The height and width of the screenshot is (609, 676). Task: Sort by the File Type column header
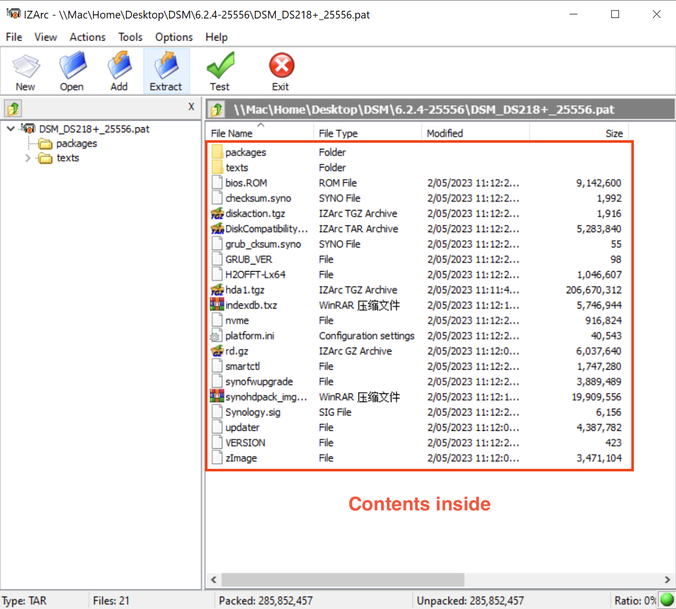click(x=367, y=133)
